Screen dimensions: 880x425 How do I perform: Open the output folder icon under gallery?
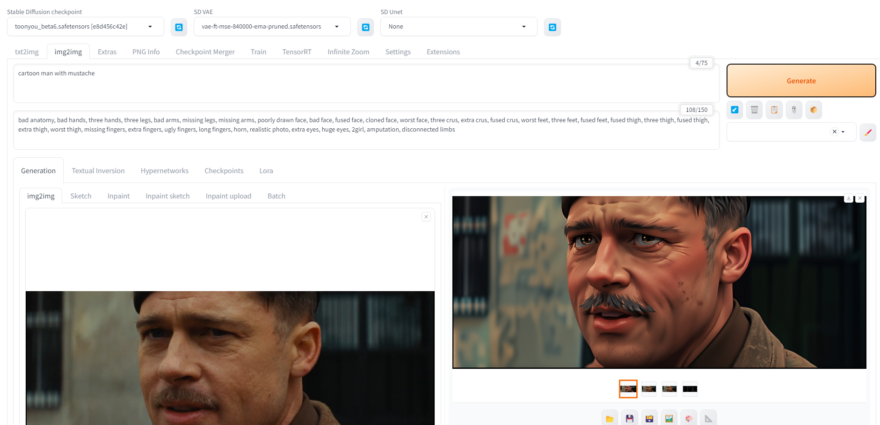click(610, 418)
